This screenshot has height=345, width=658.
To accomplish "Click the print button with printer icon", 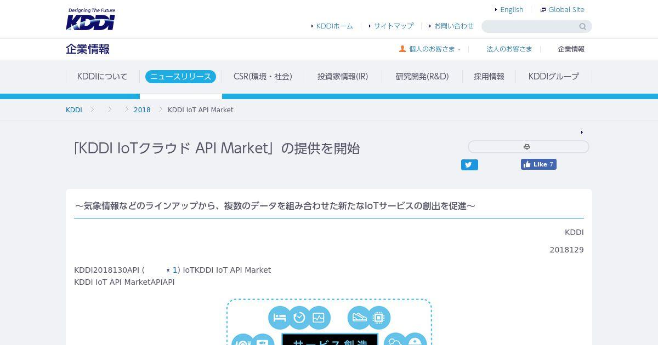I will point(528,147).
